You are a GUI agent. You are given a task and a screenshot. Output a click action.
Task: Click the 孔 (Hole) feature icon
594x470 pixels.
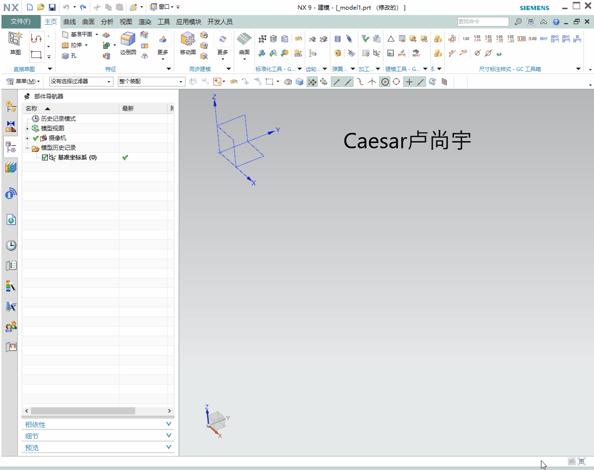pos(66,56)
